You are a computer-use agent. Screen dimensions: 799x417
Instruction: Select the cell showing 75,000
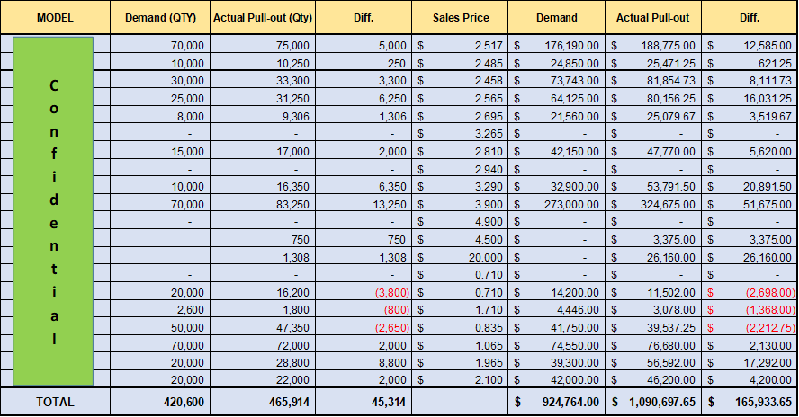[x=262, y=44]
